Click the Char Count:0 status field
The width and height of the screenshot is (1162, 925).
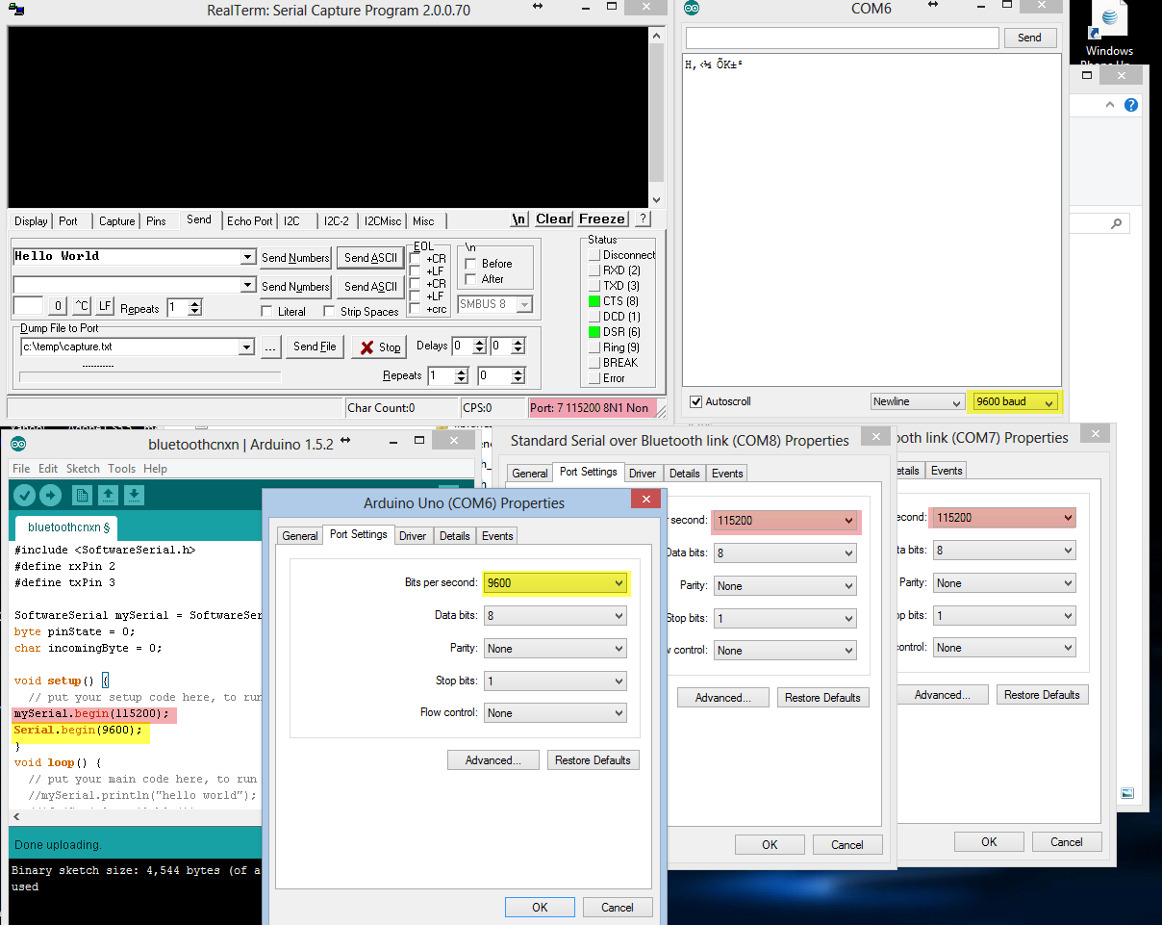401,408
